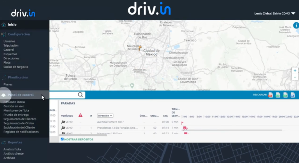Image resolution: width=299 pixels, height=163 pixels.
Task: Open Monitoreo de flota
Action: coord(16,110)
